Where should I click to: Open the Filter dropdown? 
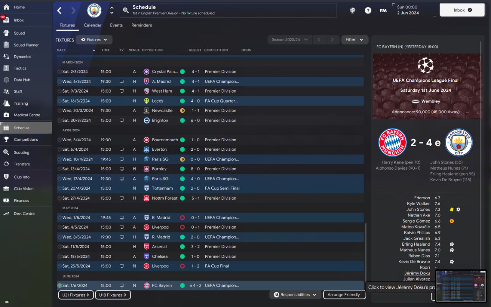tap(354, 40)
